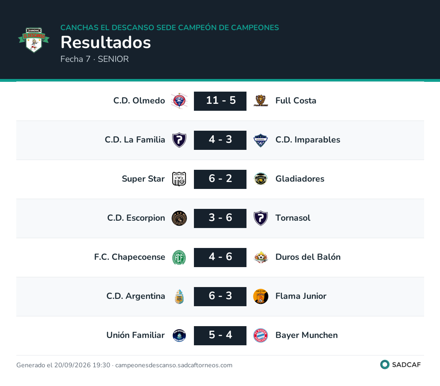
Task: Click the C.D. Imparables shield crest
Action: pyautogui.click(x=261, y=140)
